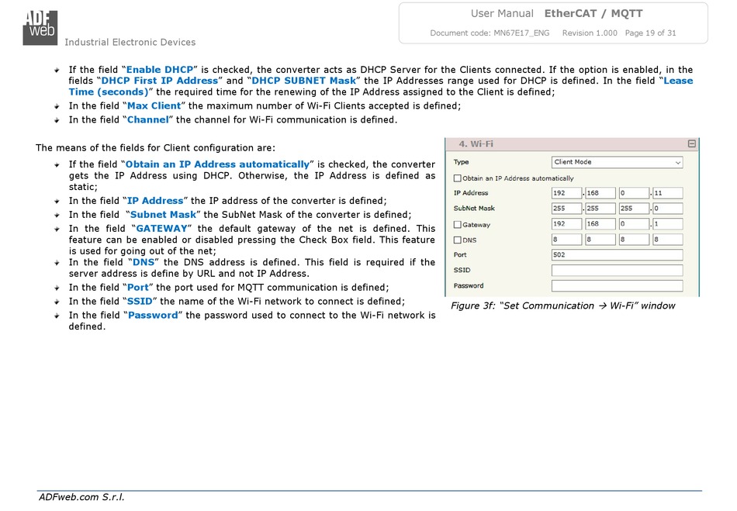The width and height of the screenshot is (737, 511).
Task: Click the 'Document code: MN67E17_ENG' text
Action: tap(490, 33)
